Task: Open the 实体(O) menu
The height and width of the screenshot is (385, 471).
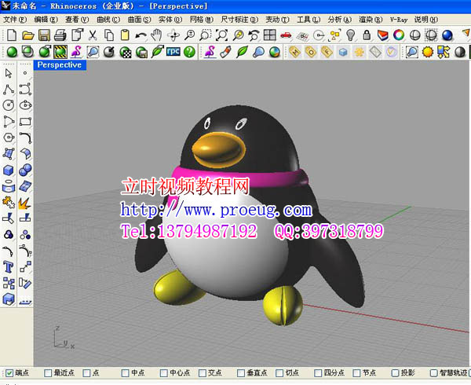Action: (170, 20)
